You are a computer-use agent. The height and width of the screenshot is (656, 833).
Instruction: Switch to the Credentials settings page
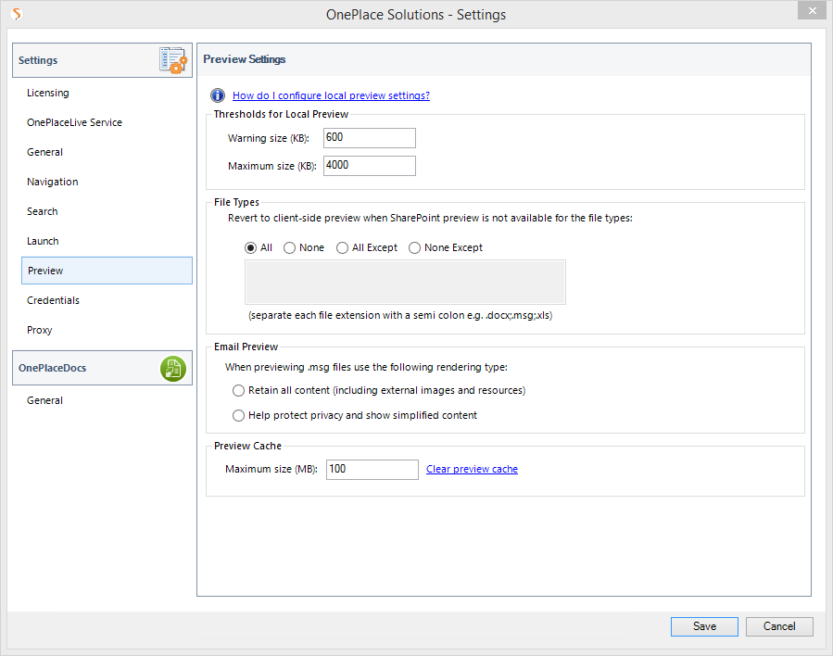(x=54, y=300)
